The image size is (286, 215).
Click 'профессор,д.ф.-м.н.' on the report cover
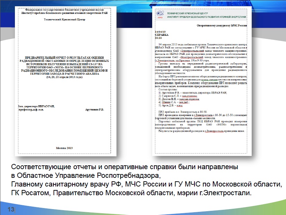coord(31,110)
